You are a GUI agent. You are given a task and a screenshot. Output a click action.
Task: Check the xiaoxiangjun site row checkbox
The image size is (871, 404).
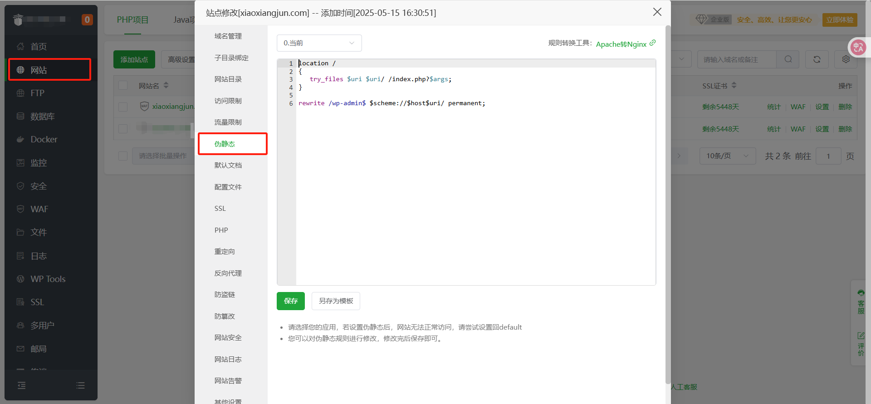coord(123,107)
